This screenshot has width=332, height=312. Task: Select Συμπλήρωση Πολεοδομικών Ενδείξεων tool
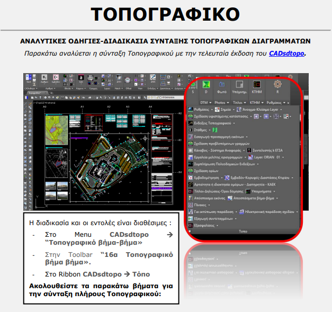coord(222,164)
